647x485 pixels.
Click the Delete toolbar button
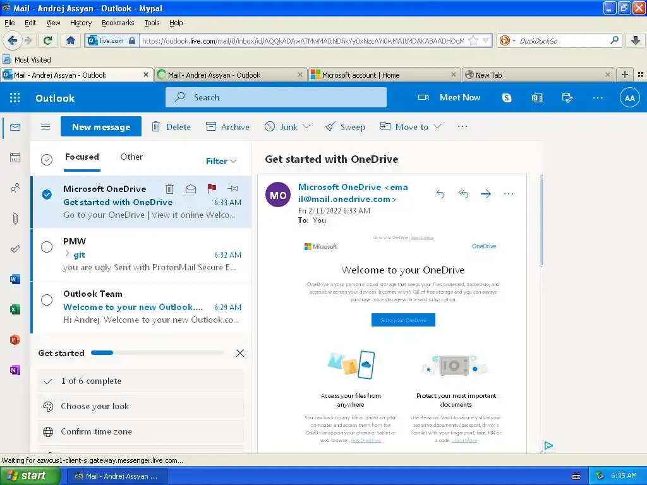[x=171, y=126]
